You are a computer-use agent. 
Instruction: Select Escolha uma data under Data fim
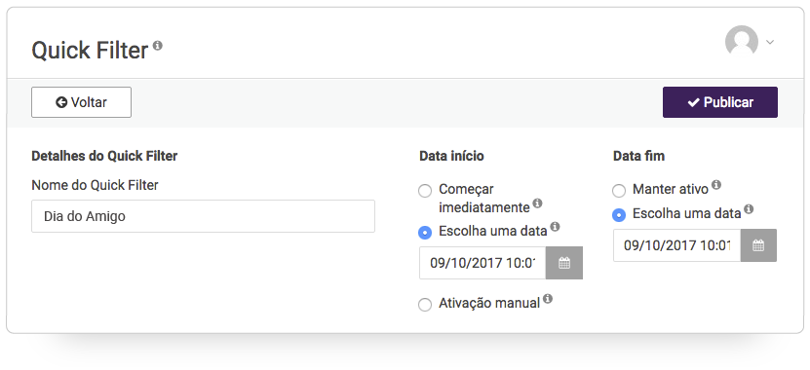pyautogui.click(x=619, y=215)
